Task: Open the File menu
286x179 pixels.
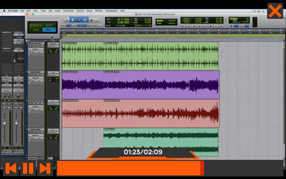Action: click(22, 11)
